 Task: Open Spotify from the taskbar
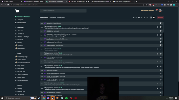tap(67, 98)
